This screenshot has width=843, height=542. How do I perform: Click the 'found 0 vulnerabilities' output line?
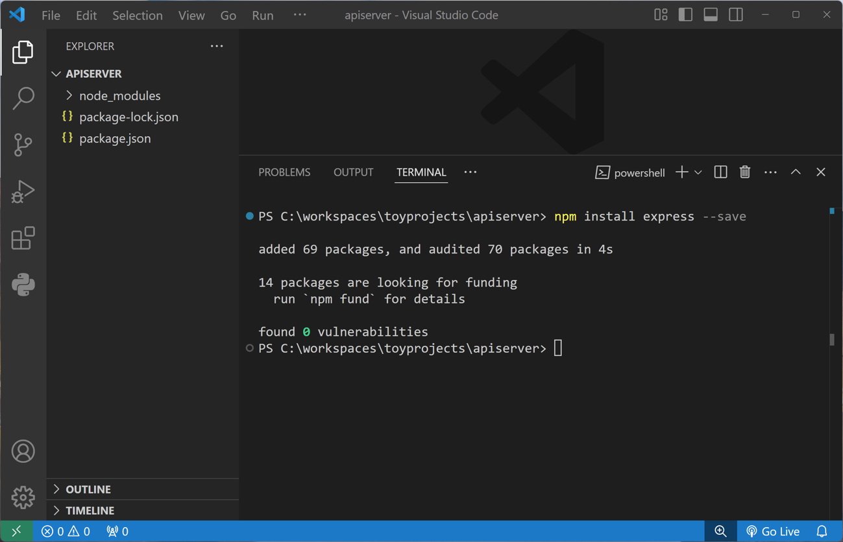click(343, 331)
